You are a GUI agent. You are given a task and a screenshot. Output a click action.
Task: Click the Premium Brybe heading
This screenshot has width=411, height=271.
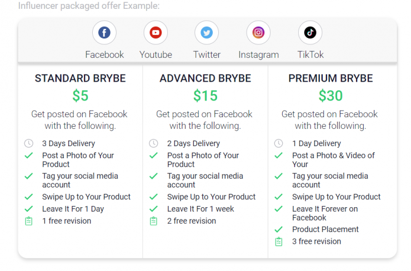[x=330, y=78]
